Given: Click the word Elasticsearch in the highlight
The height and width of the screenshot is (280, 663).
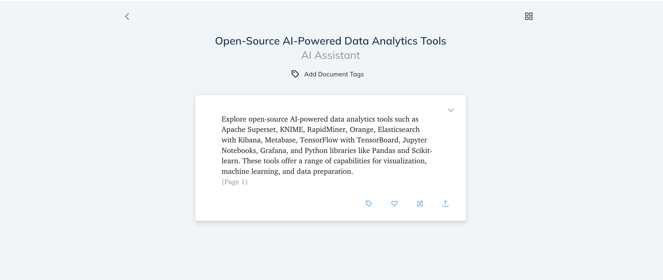Looking at the screenshot, I should [x=399, y=129].
